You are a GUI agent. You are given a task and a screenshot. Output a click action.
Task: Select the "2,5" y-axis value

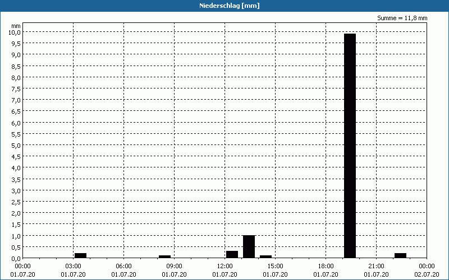pyautogui.click(x=16, y=202)
